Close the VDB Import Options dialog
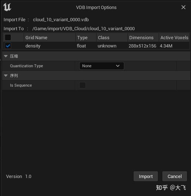 183,7
